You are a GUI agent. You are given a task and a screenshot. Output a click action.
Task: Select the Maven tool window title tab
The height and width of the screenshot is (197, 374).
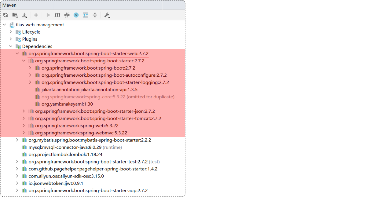pyautogui.click(x=9, y=5)
